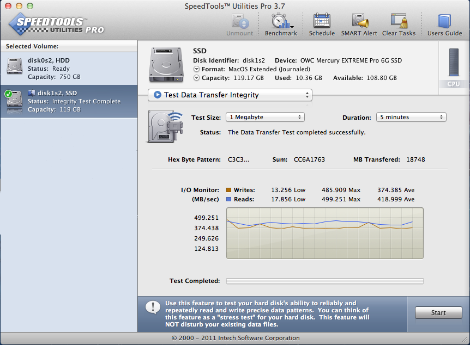Click the graph axis label 249.626
This screenshot has width=470, height=345.
[206, 238]
